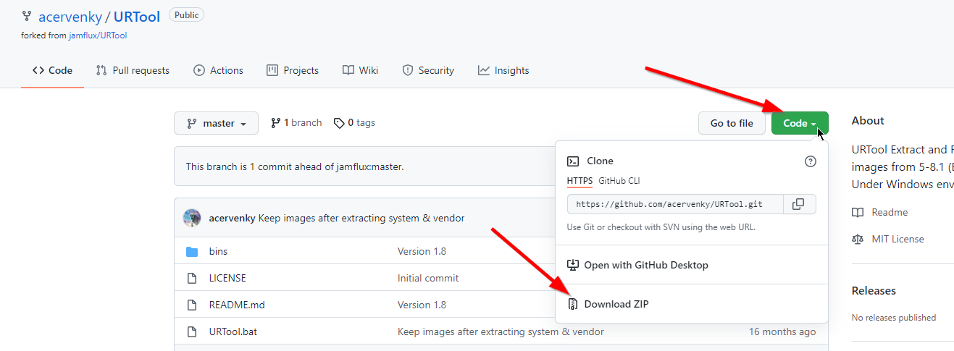Click '16 months ago' timestamp
The width and height of the screenshot is (954, 351).
[782, 331]
